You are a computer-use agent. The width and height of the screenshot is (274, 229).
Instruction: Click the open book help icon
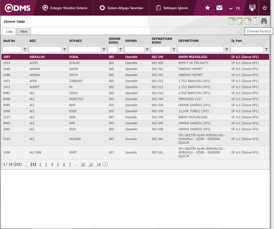point(252,8)
